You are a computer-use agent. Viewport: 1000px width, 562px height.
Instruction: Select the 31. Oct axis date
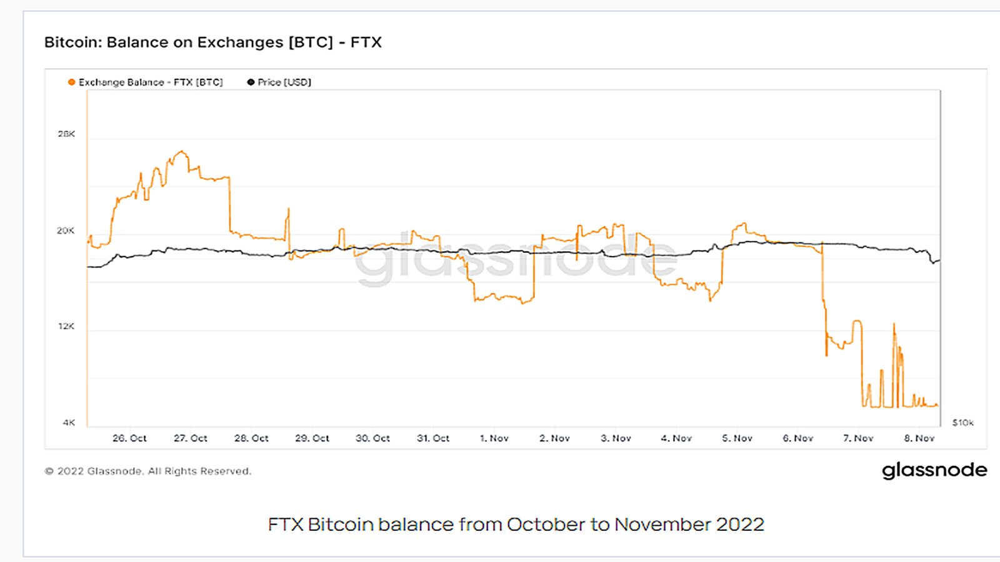pos(433,438)
